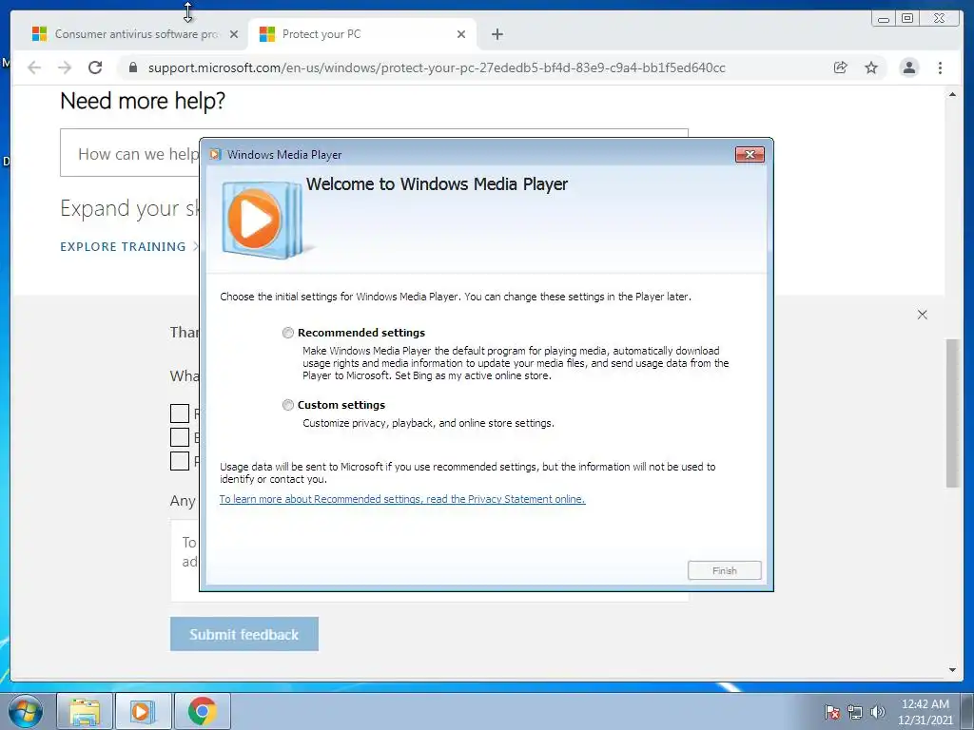Open Action Center flag icon

click(x=832, y=712)
